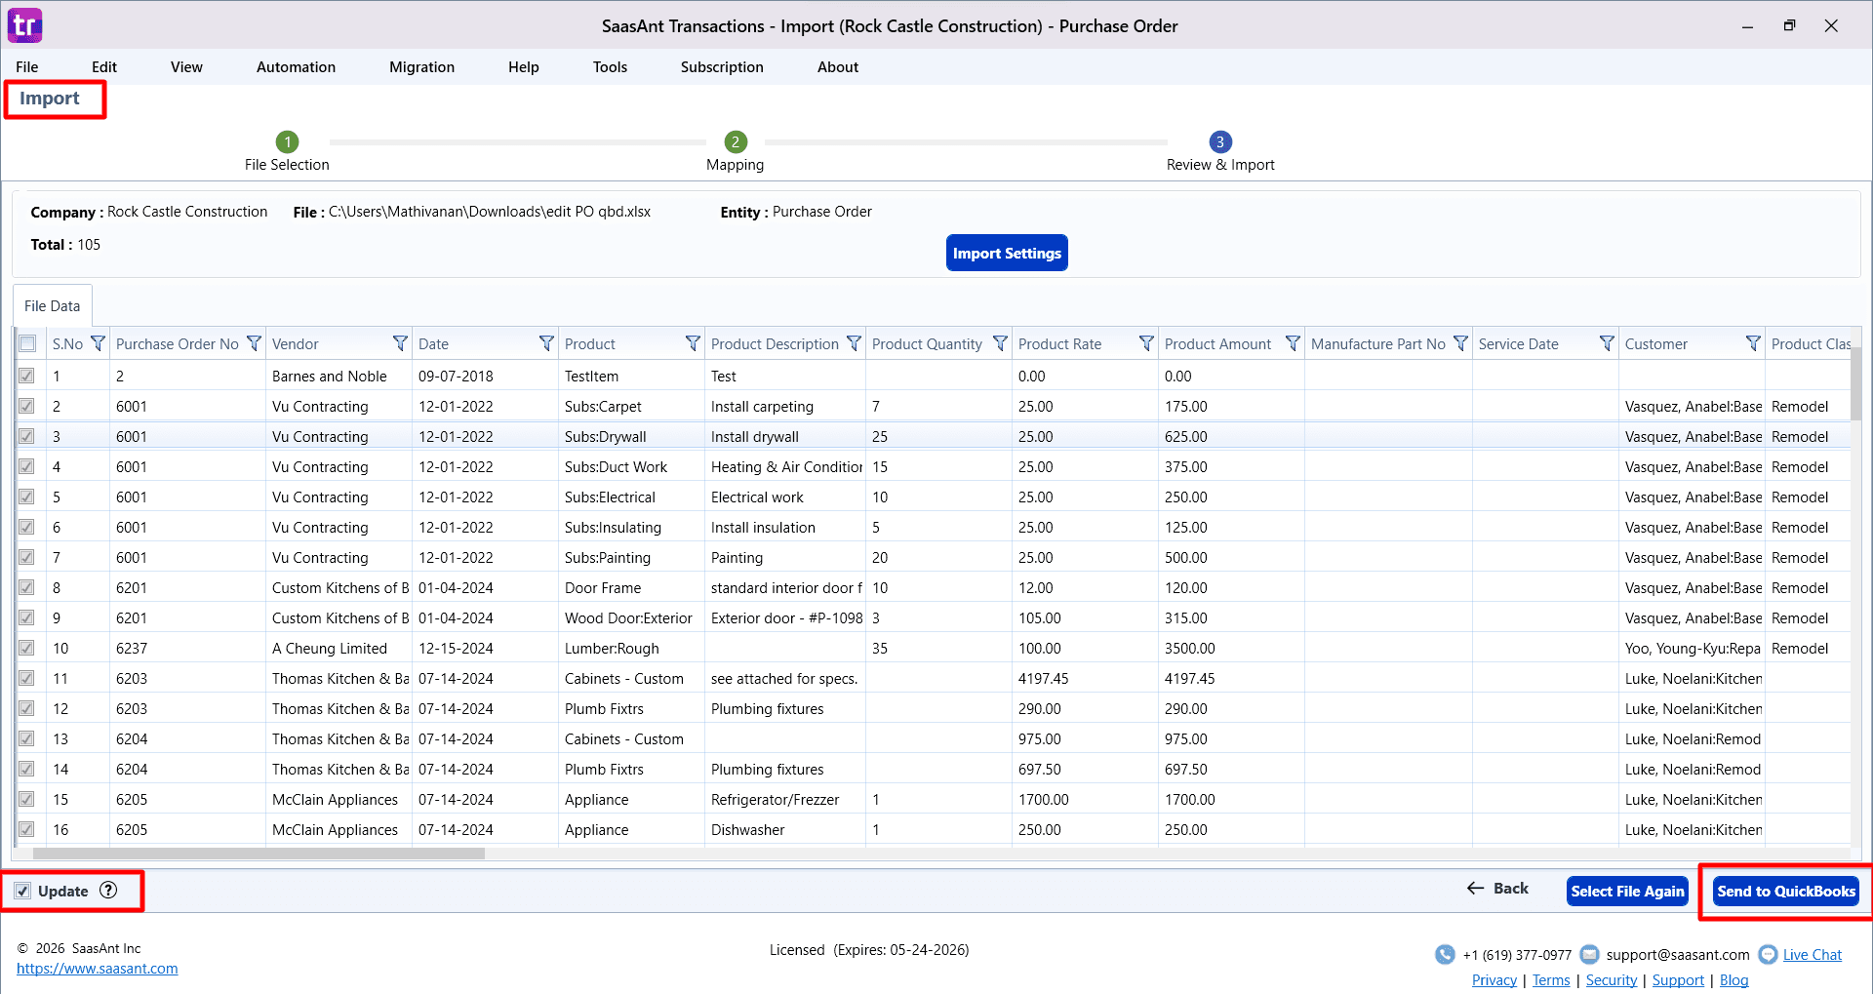This screenshot has width=1873, height=994.
Task: Toggle row 16 Dishwasher checkbox
Action: point(26,829)
